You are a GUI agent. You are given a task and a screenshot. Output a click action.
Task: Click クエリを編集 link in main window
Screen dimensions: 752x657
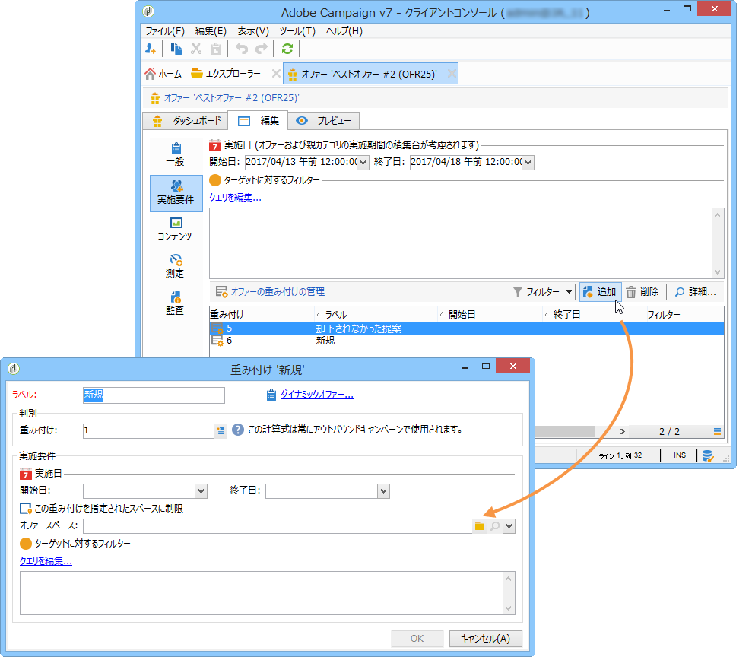pyautogui.click(x=235, y=198)
